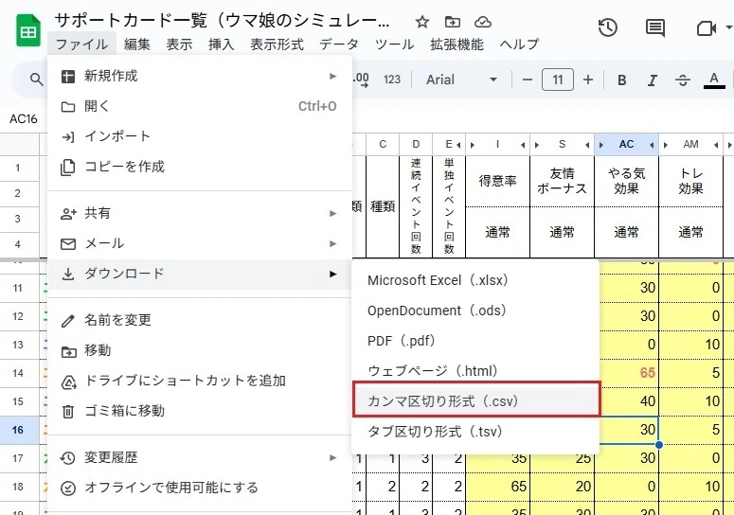Expand the 変更履歴 submenu
This screenshot has width=734, height=515.
click(200, 457)
